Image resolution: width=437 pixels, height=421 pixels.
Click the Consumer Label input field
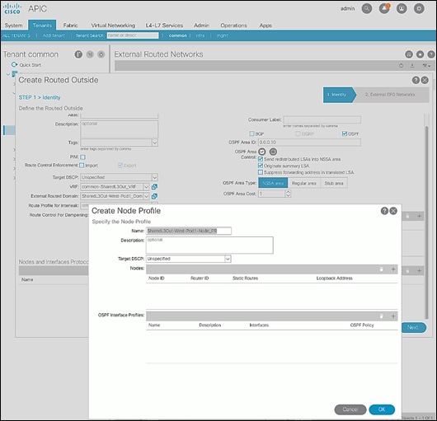(322, 119)
